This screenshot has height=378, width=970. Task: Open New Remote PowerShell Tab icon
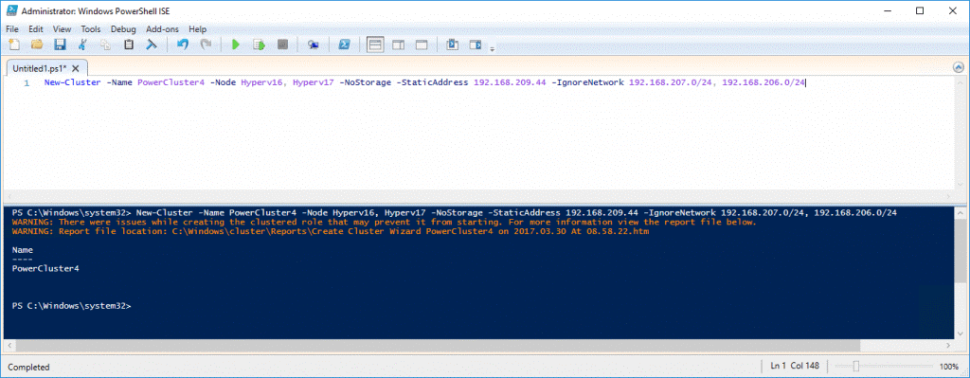(x=314, y=45)
